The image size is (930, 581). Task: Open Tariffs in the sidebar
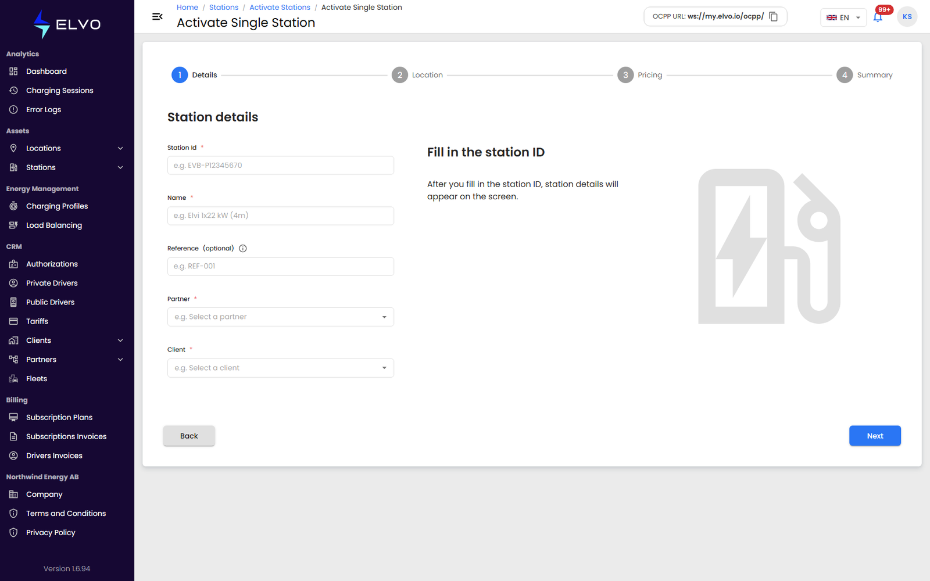(67, 321)
